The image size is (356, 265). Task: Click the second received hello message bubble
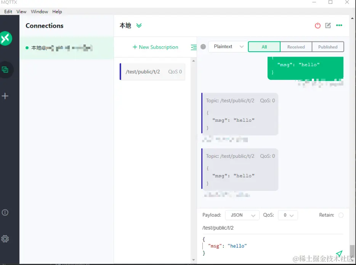[x=240, y=170]
